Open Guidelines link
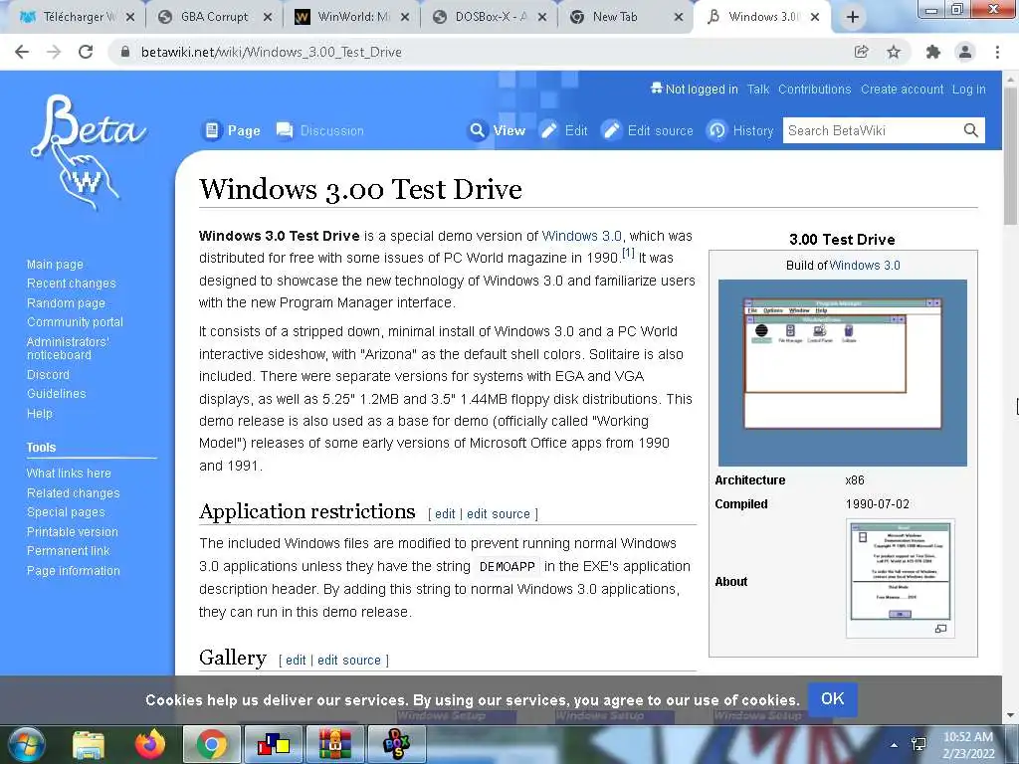 56,393
